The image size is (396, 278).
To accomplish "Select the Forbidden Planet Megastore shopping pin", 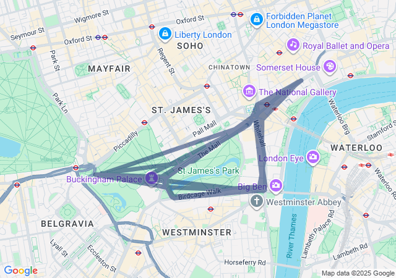I will 257,19.
